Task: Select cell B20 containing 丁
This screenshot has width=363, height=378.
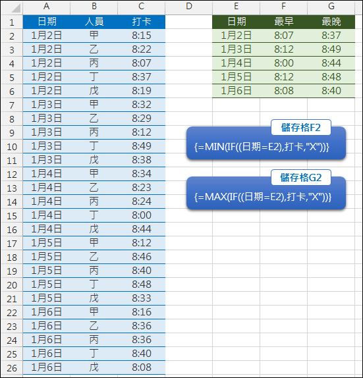Action: point(94,284)
